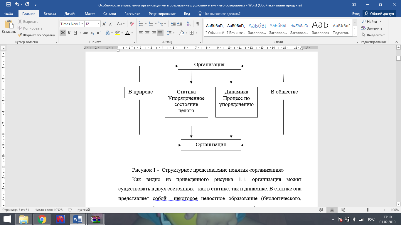Align text to the right

[154, 33]
